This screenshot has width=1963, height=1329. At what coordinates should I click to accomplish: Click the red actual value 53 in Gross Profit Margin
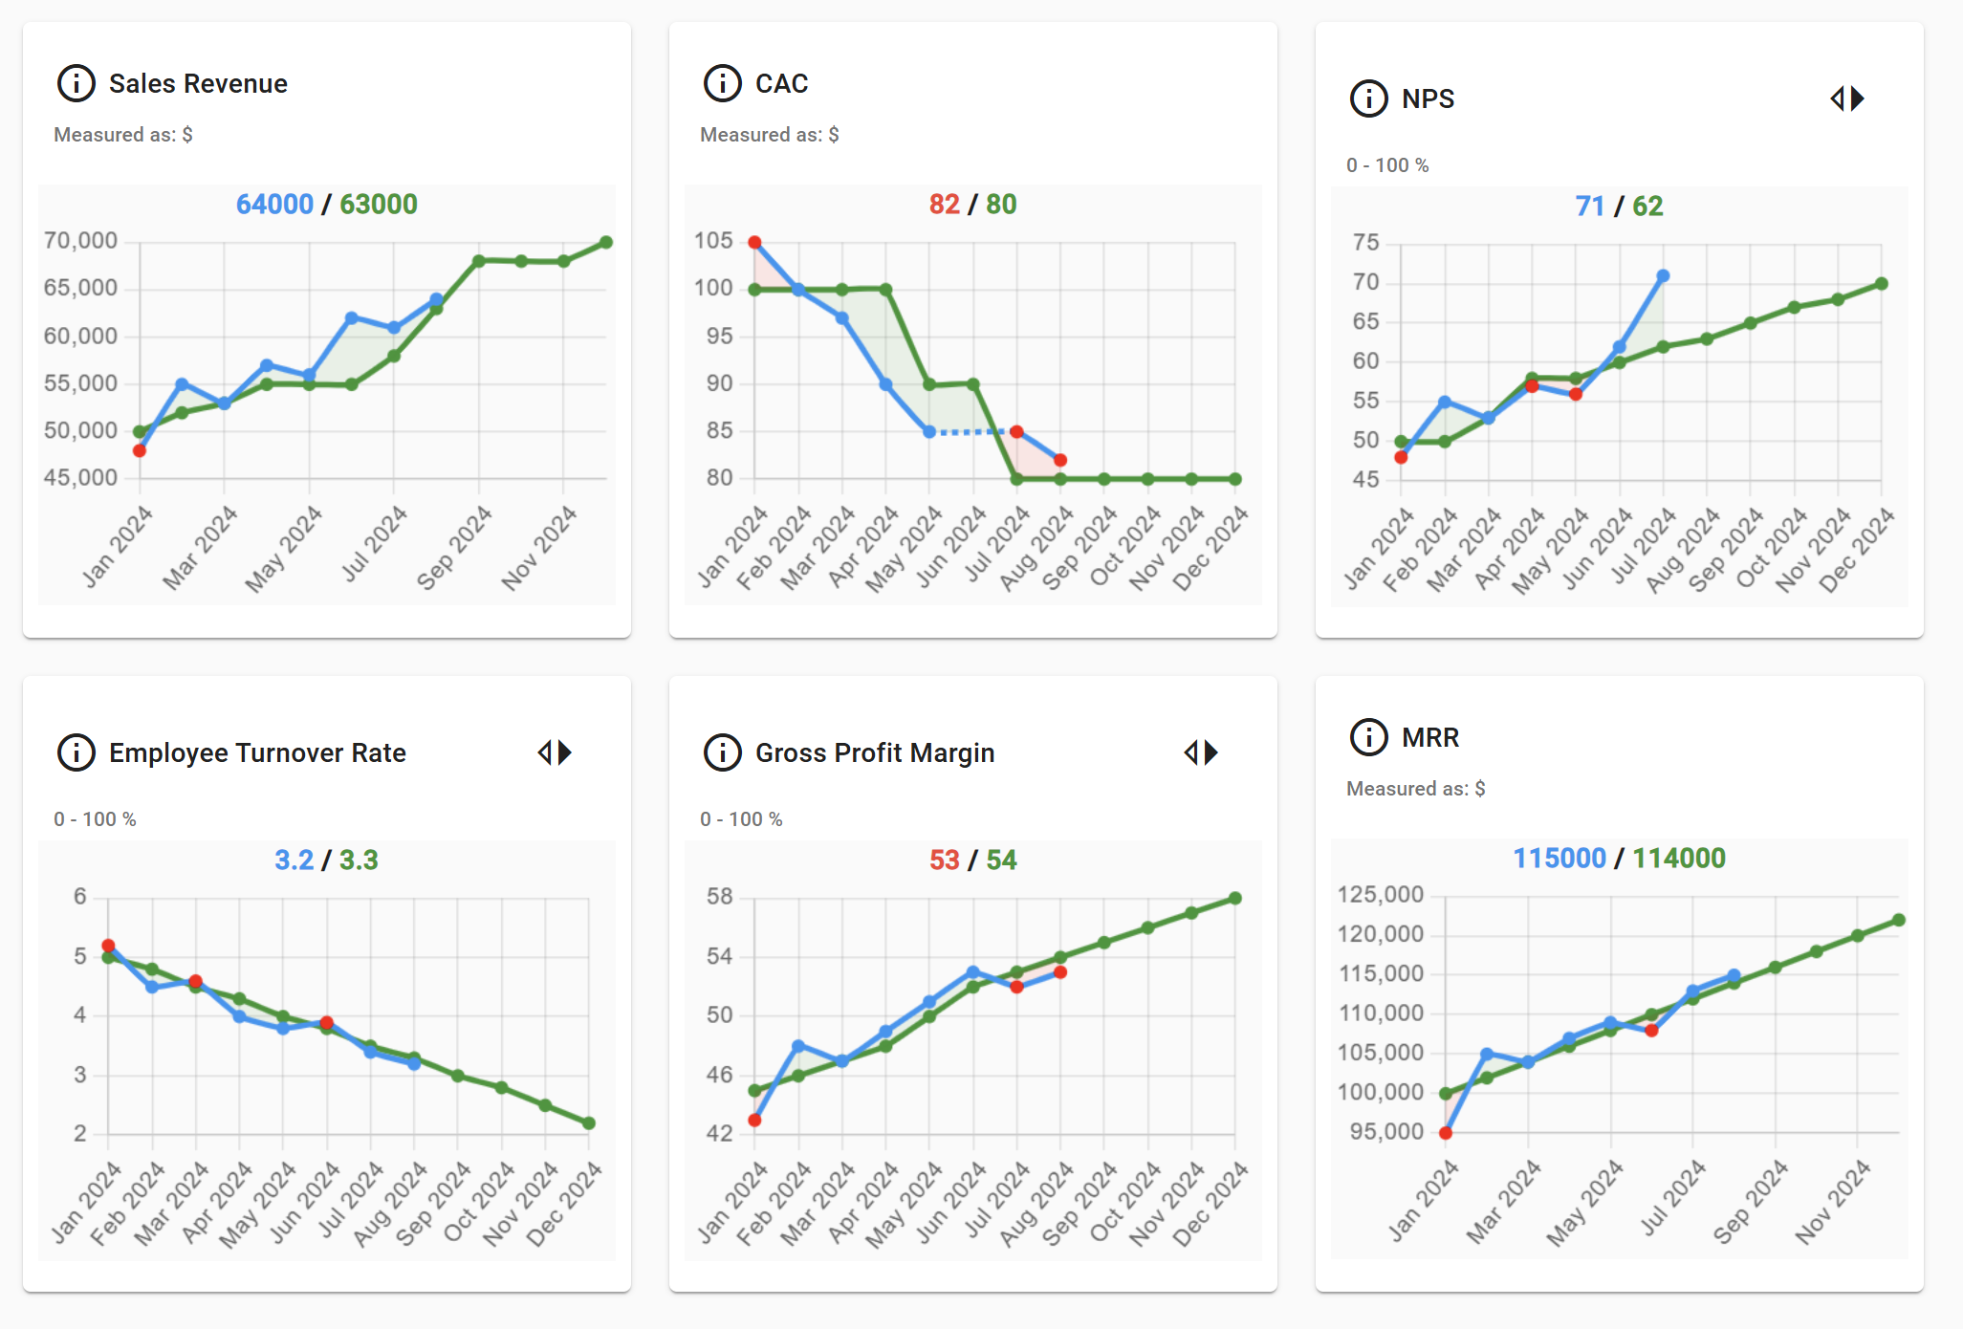tap(945, 860)
